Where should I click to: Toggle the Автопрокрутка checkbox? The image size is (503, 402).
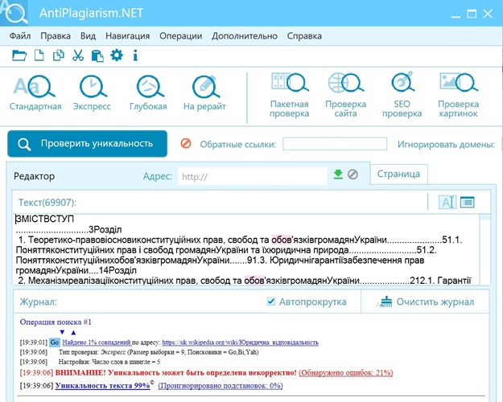click(271, 301)
